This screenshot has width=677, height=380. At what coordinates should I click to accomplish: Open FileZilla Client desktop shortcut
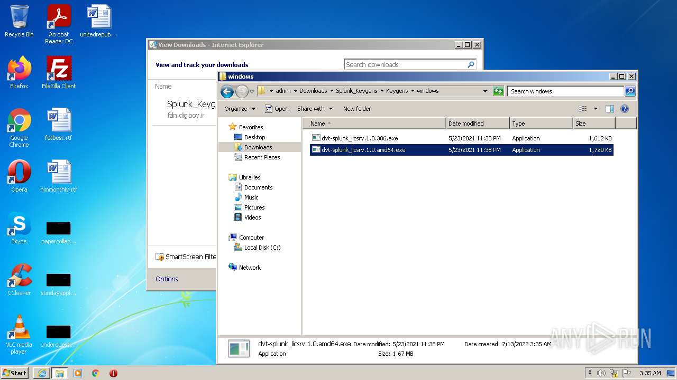[x=59, y=73]
